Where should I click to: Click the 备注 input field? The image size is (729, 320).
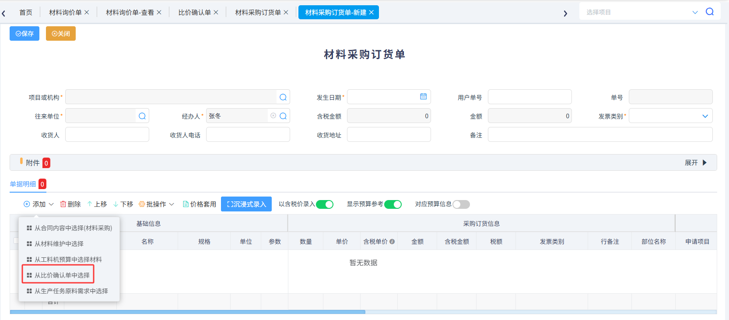pos(600,134)
